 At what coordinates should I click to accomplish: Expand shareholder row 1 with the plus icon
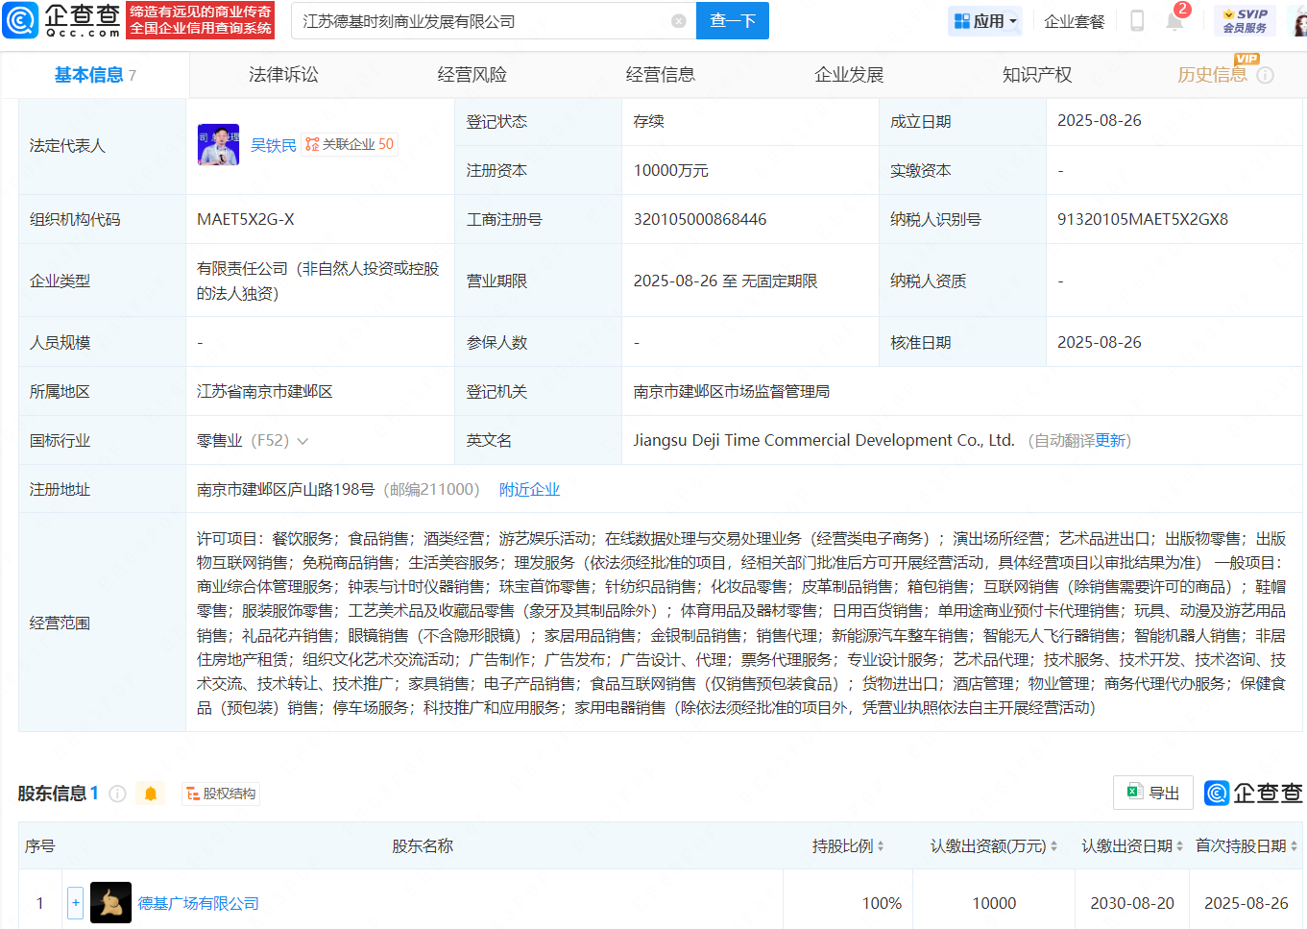76,903
